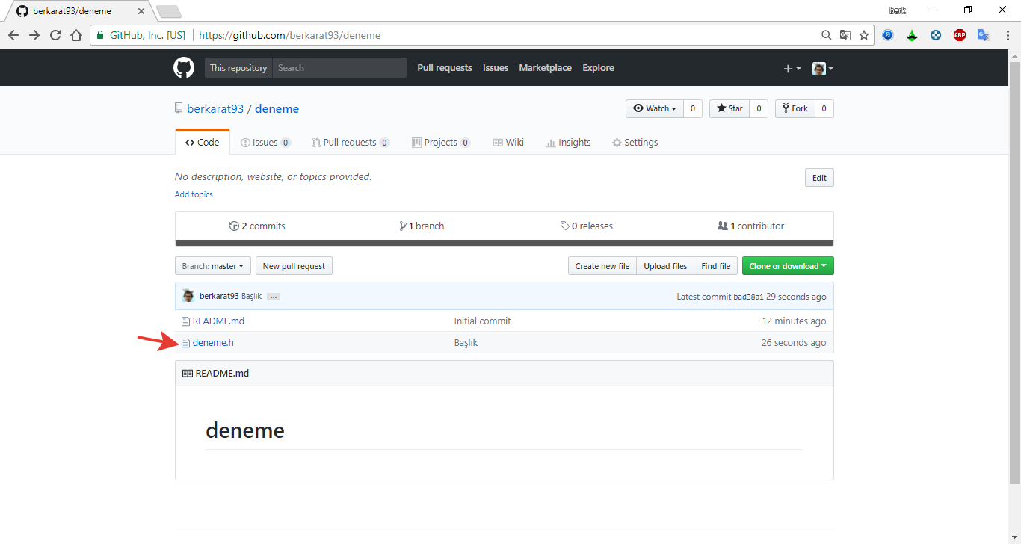This screenshot has width=1021, height=544.
Task: Click Upload files button
Action: point(665,266)
